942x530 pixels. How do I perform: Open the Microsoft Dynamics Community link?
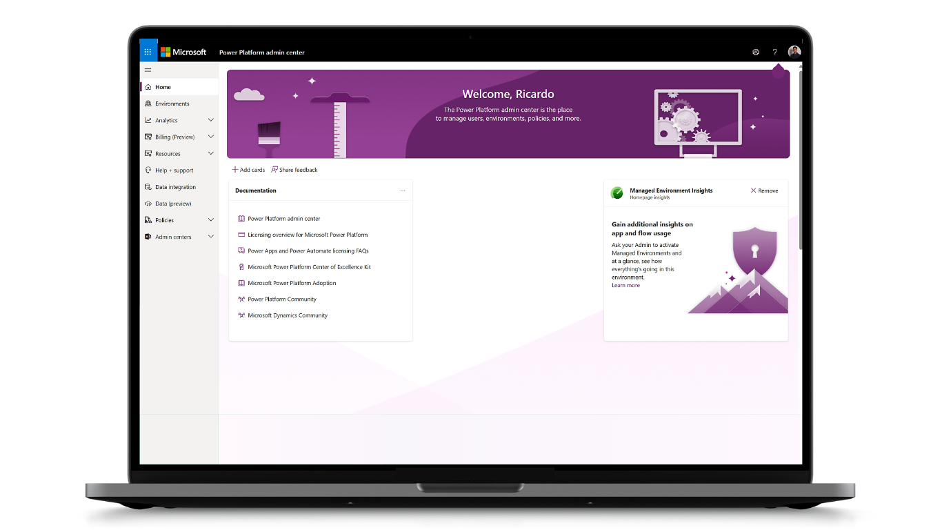(x=288, y=315)
